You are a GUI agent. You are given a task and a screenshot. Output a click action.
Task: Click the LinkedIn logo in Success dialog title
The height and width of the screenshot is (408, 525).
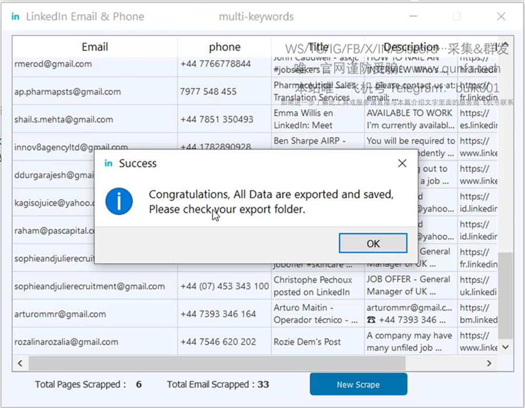(108, 163)
